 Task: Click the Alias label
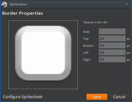coord(86,32)
